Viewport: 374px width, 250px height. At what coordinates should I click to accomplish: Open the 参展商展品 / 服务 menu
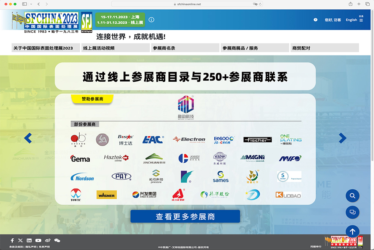point(255,48)
